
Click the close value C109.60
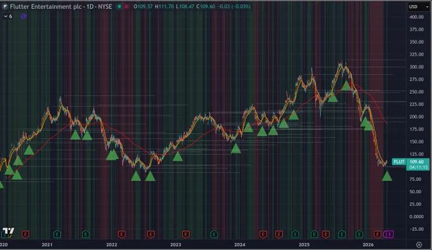coord(206,6)
